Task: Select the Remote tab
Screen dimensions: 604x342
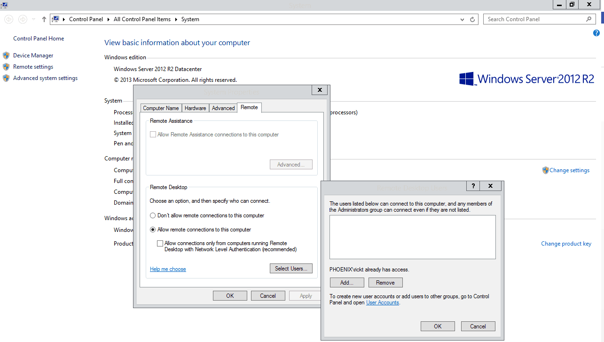Action: click(x=249, y=107)
